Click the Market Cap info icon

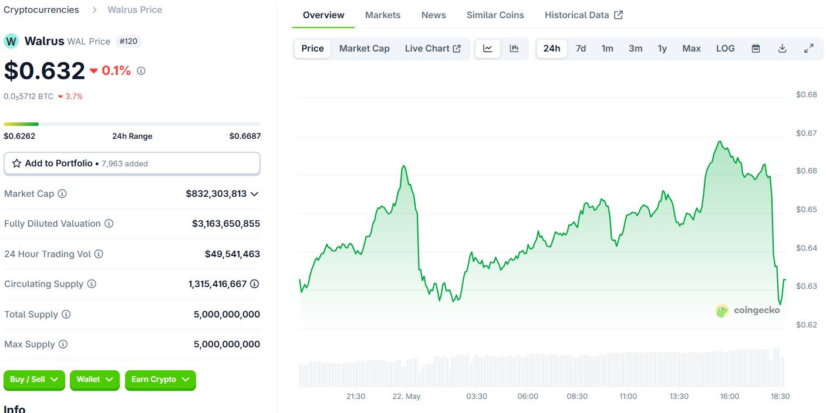click(62, 193)
